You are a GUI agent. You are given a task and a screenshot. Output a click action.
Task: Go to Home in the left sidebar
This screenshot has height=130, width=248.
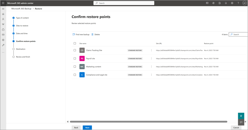pyautogui.click(x=3, y=14)
